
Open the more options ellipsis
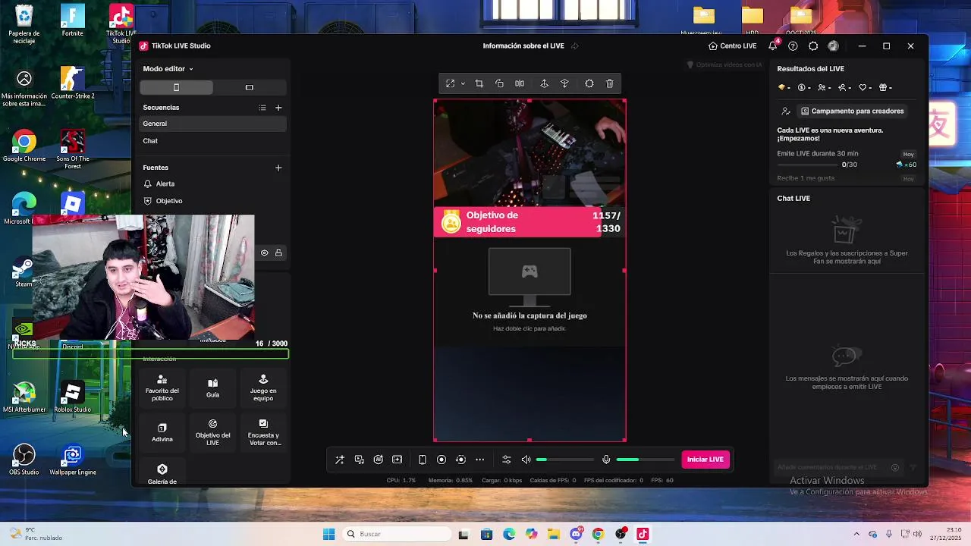[x=479, y=460]
